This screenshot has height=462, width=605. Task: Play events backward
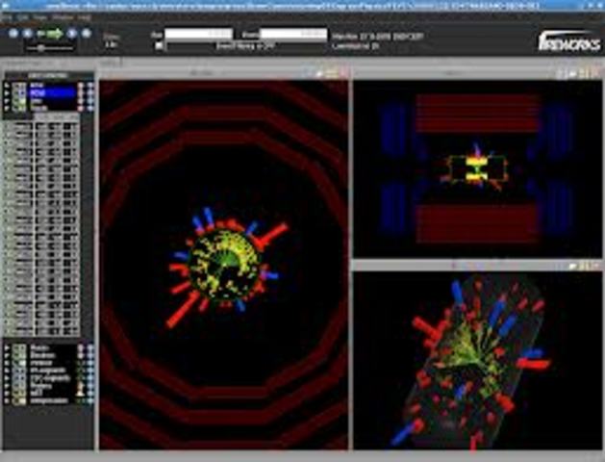pos(40,34)
